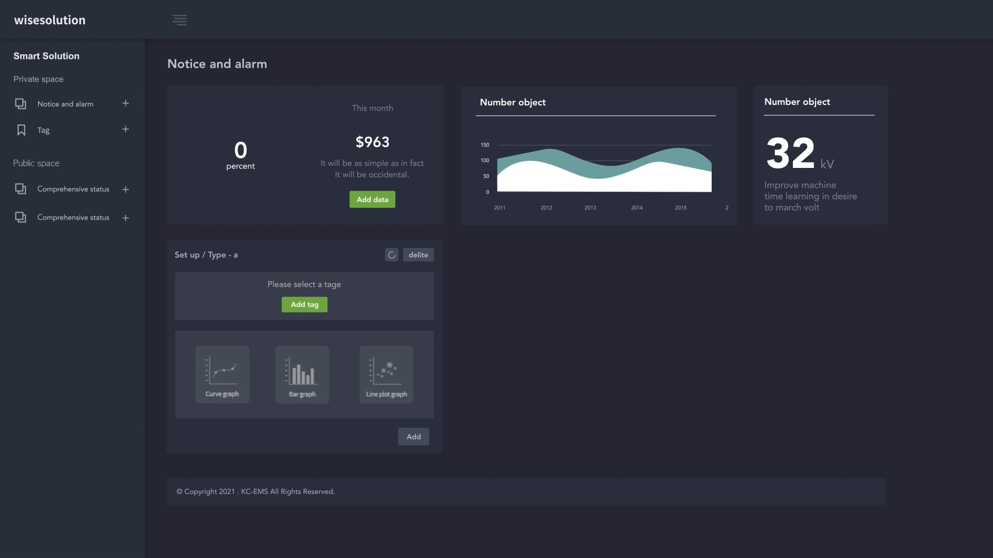Click the Notice and alarm sidebar icon
993x558 pixels.
click(x=21, y=104)
